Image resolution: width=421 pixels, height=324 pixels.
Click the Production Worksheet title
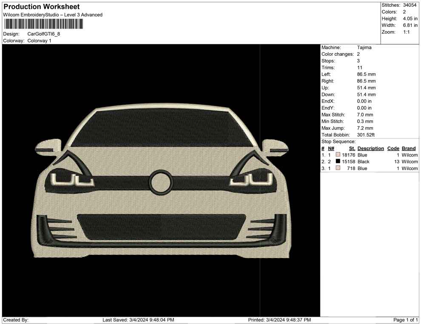(41, 7)
